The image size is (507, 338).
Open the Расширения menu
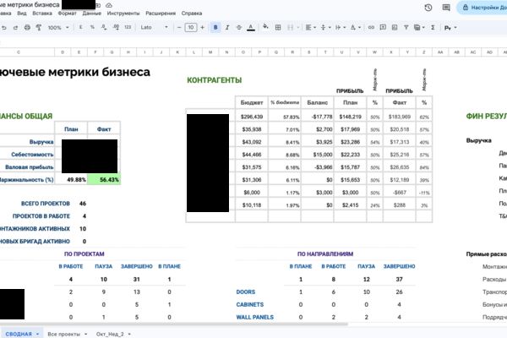tap(161, 14)
